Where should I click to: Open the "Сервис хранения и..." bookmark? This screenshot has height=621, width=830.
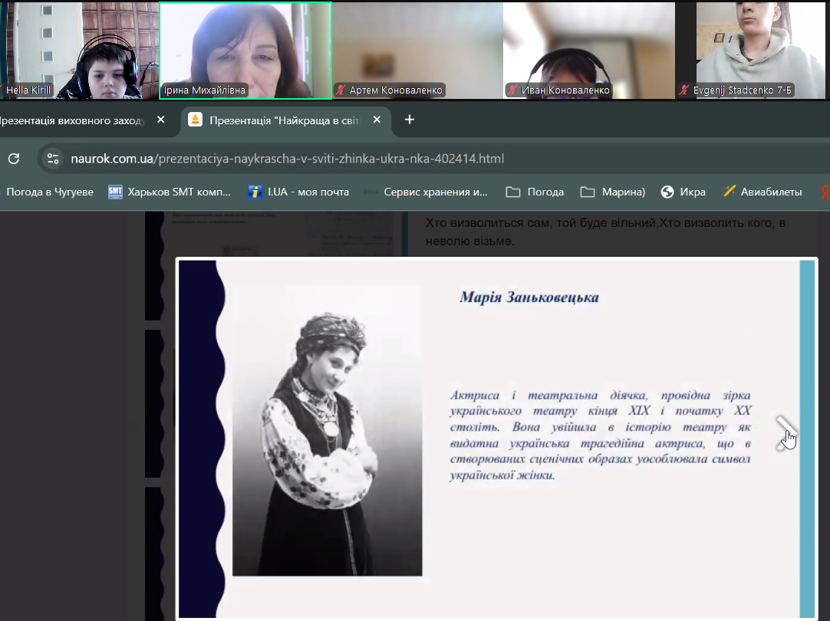[425, 192]
